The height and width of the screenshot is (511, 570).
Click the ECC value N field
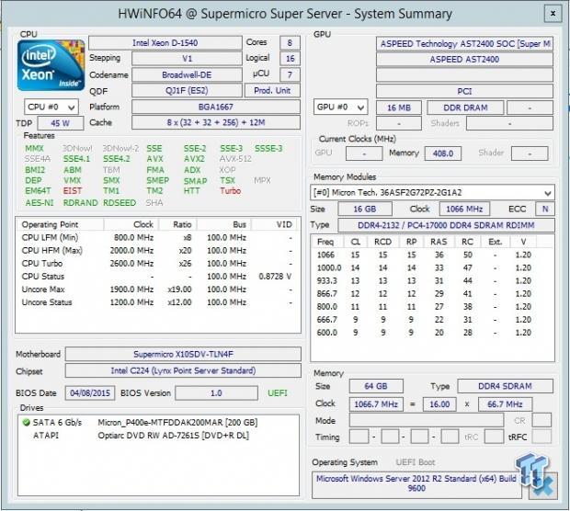544,209
